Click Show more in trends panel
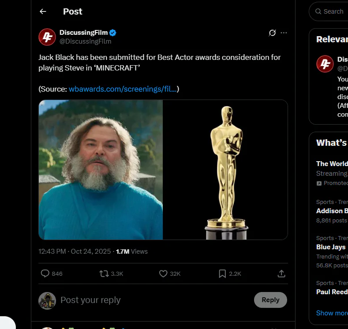The width and height of the screenshot is (348, 329). (332, 313)
